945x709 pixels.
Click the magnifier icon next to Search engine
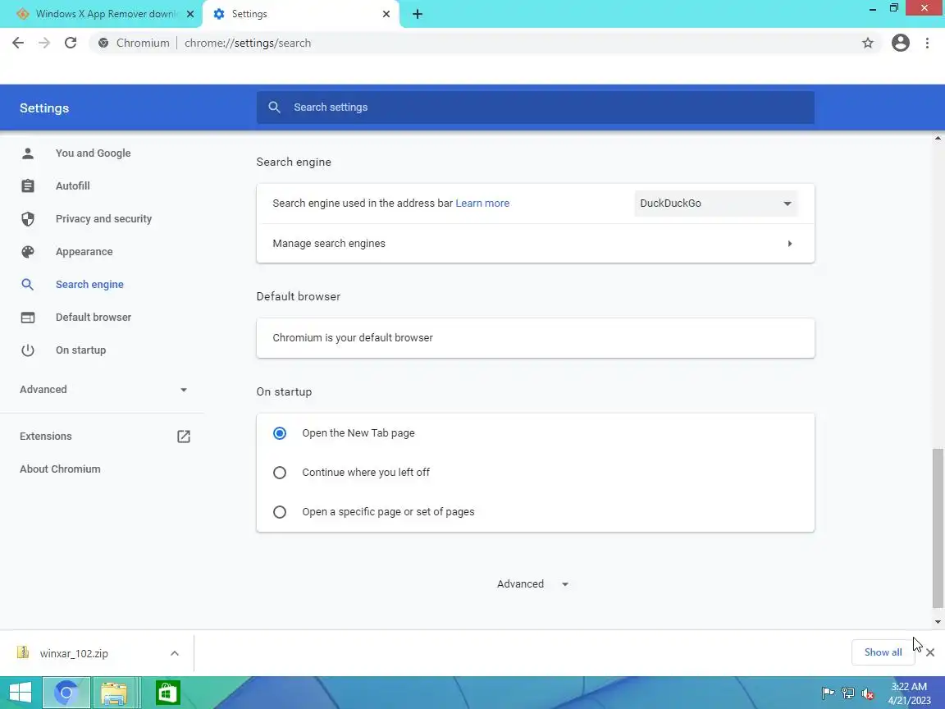(x=28, y=285)
